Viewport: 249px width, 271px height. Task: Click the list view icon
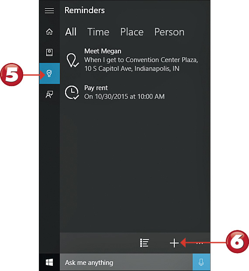tap(144, 243)
